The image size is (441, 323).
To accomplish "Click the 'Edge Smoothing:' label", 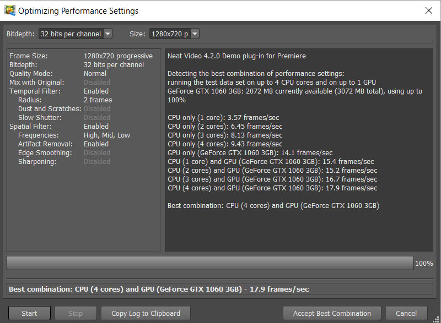I will (45, 152).
